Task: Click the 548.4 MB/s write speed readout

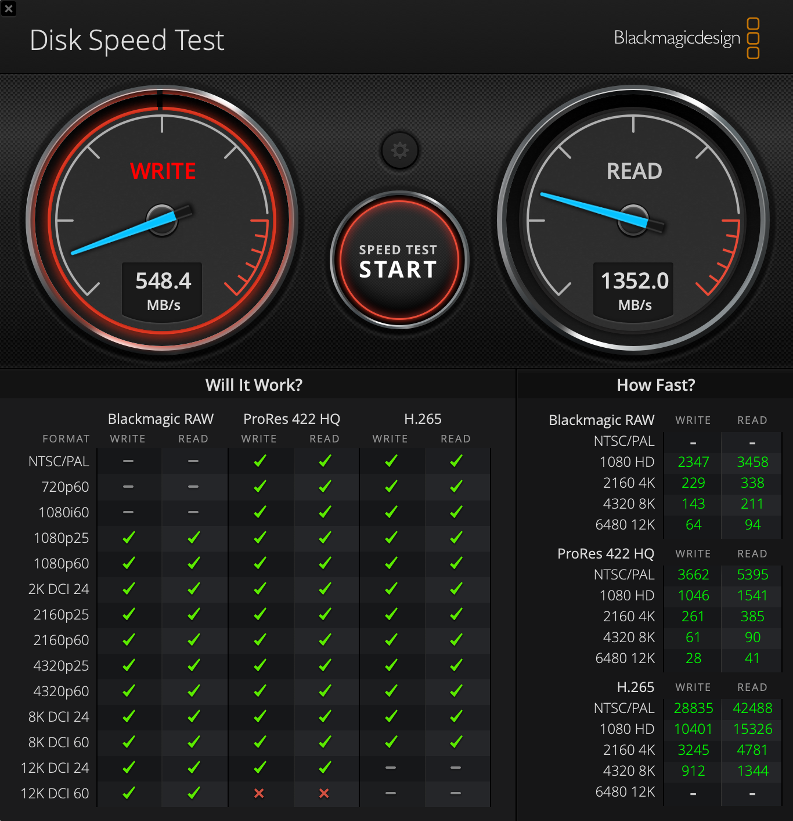Action: pos(163,291)
